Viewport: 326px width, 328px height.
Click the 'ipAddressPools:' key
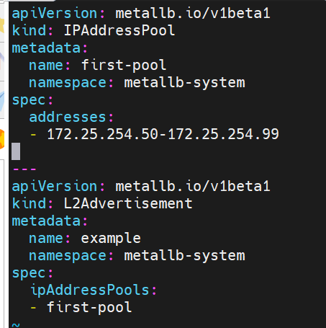coord(94,290)
